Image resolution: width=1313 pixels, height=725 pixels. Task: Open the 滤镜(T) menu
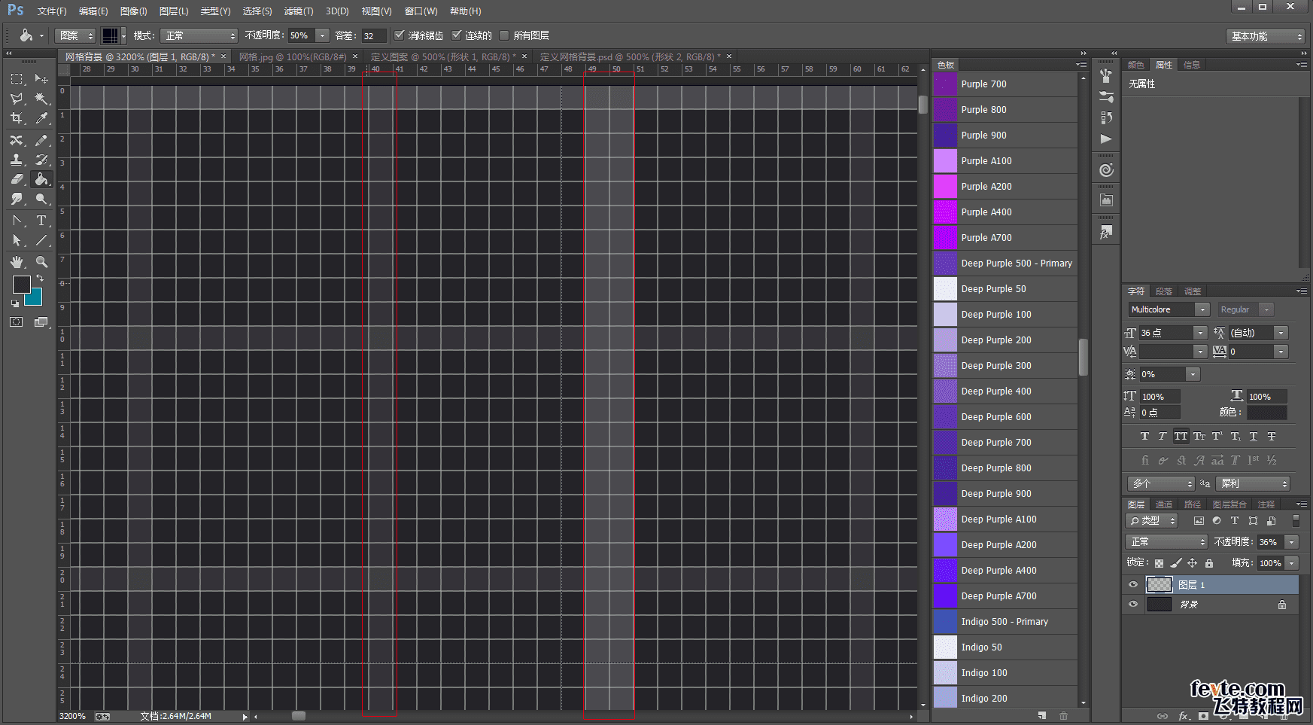point(298,11)
